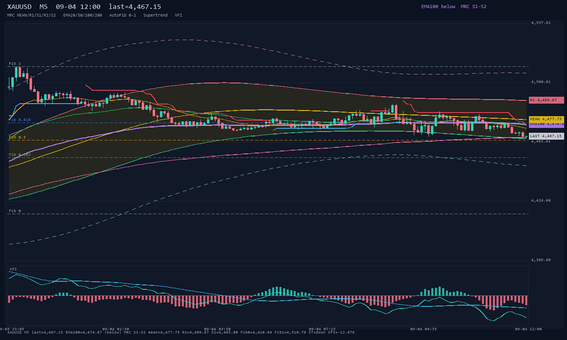This screenshot has height=340, width=567.
Task: Click the 09-04 12:00 time axis label
Action: tap(529, 329)
